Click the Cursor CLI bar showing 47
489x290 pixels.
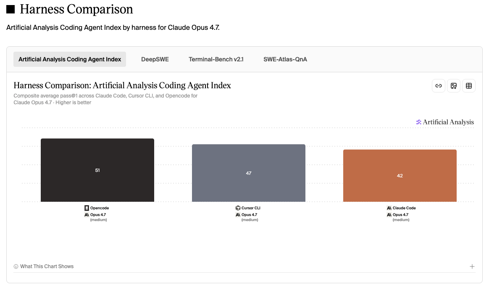coord(249,173)
